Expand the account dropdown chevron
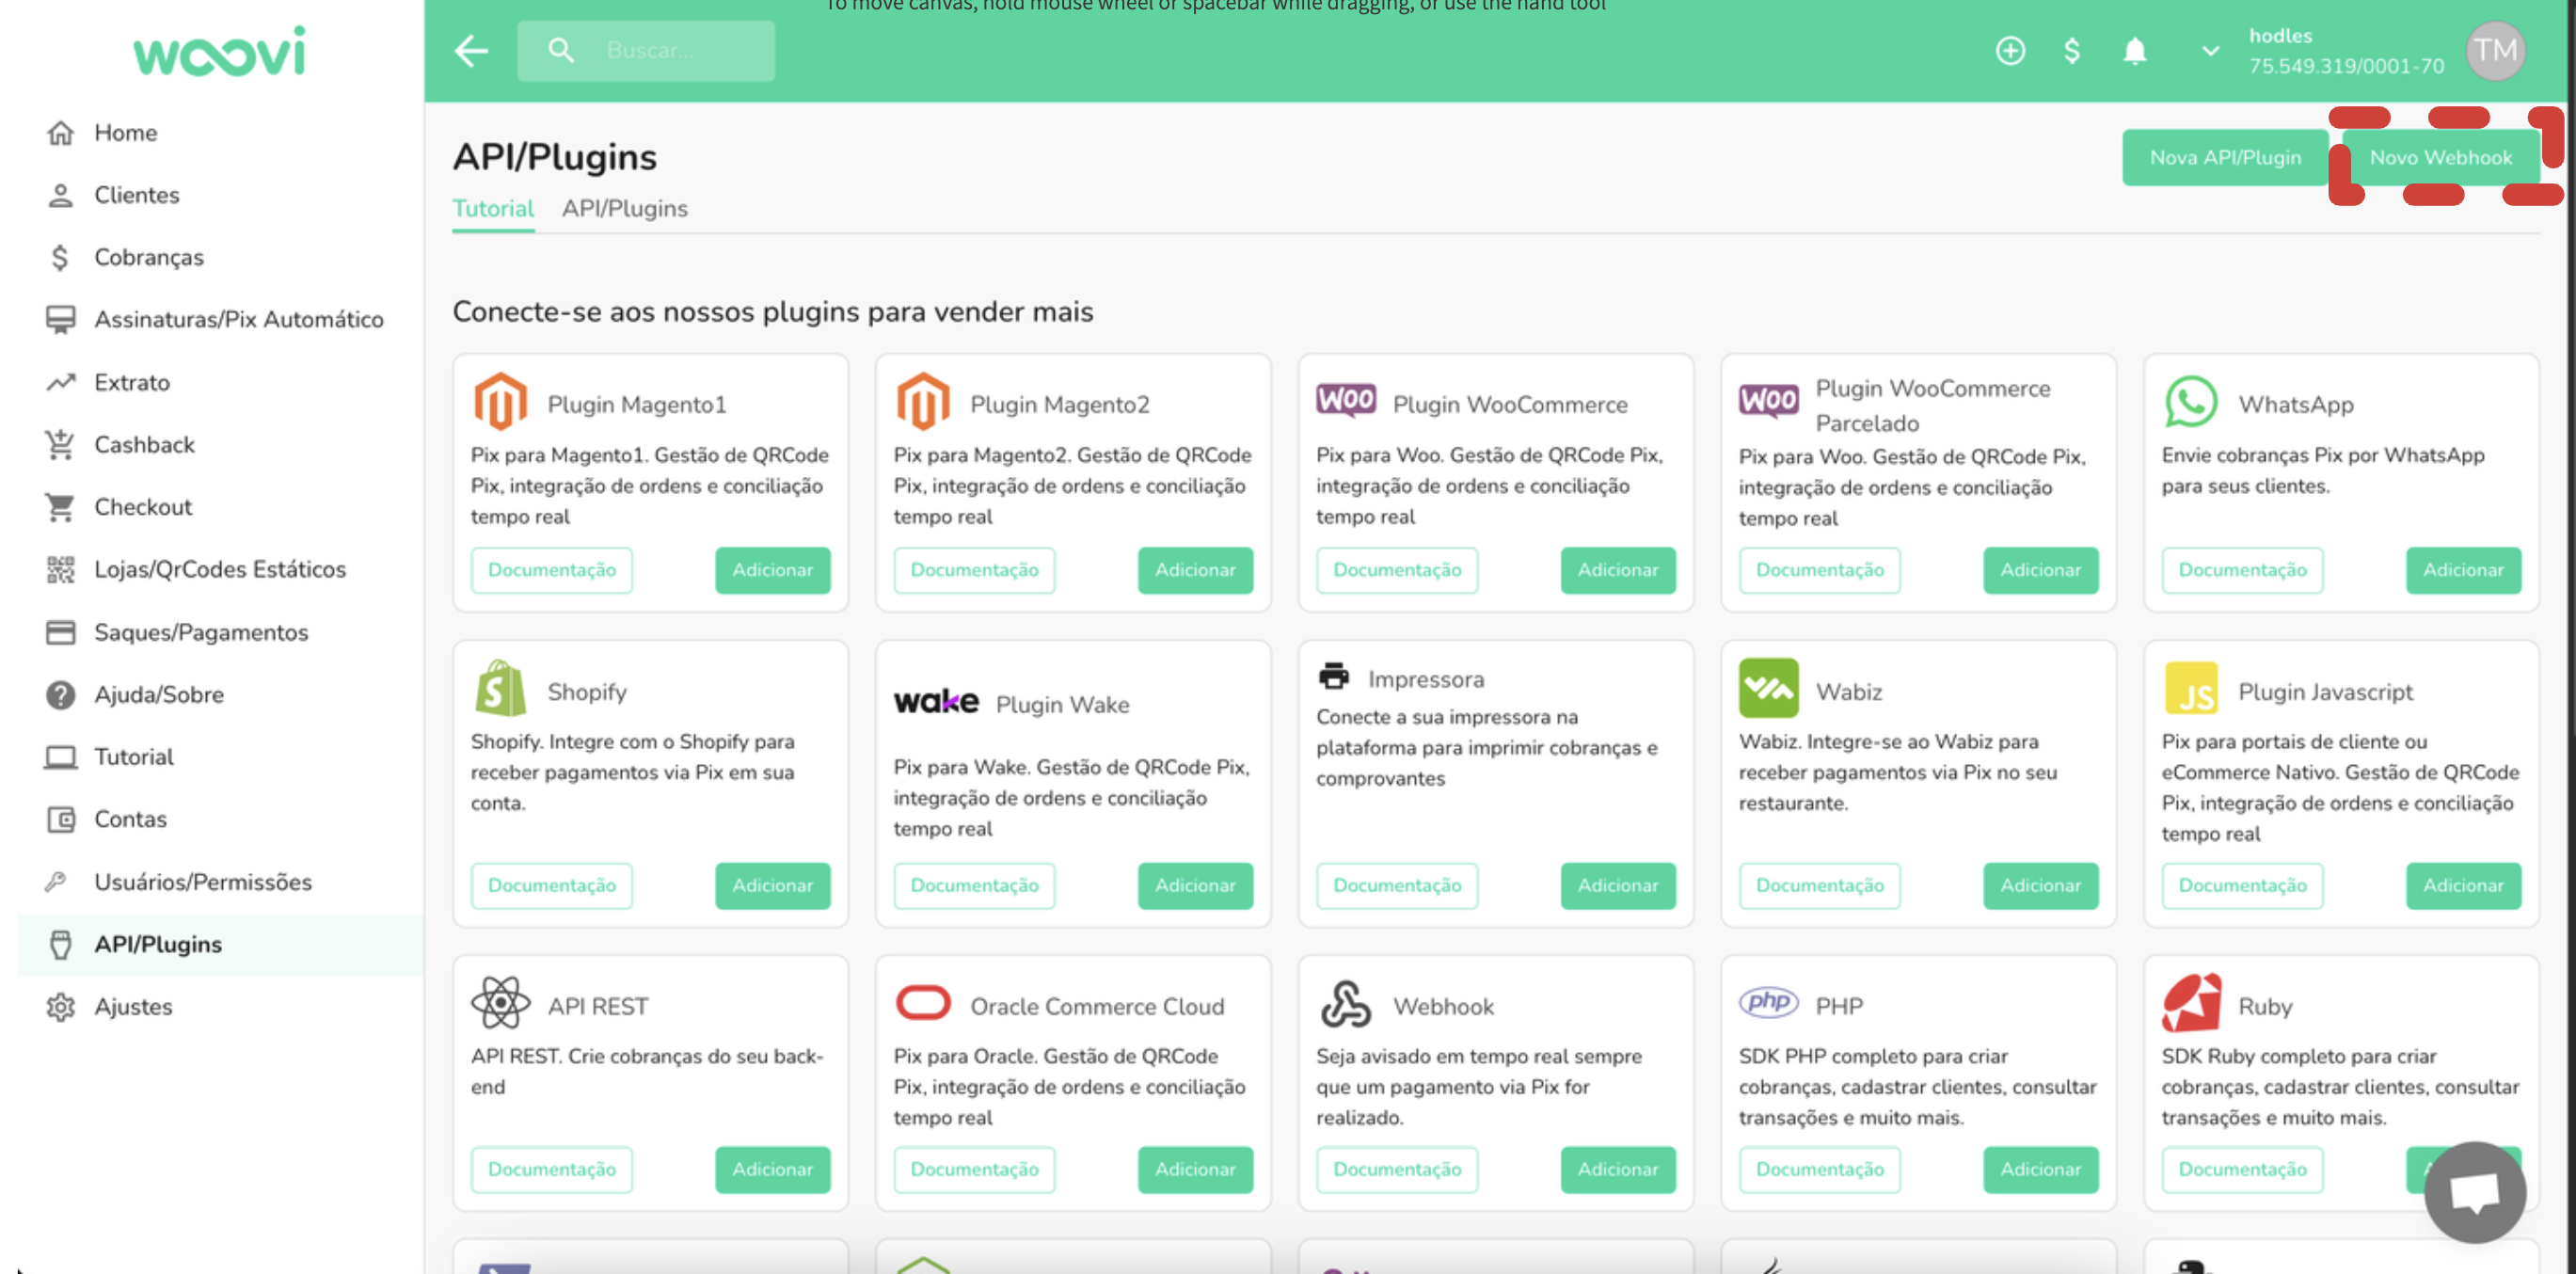Image resolution: width=2576 pixels, height=1274 pixels. point(2210,51)
